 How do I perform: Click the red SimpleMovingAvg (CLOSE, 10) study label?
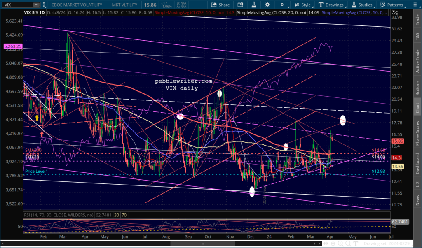pyautogui.click(x=189, y=13)
